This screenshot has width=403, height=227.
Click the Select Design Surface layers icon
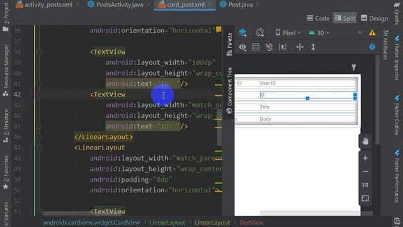pos(242,33)
